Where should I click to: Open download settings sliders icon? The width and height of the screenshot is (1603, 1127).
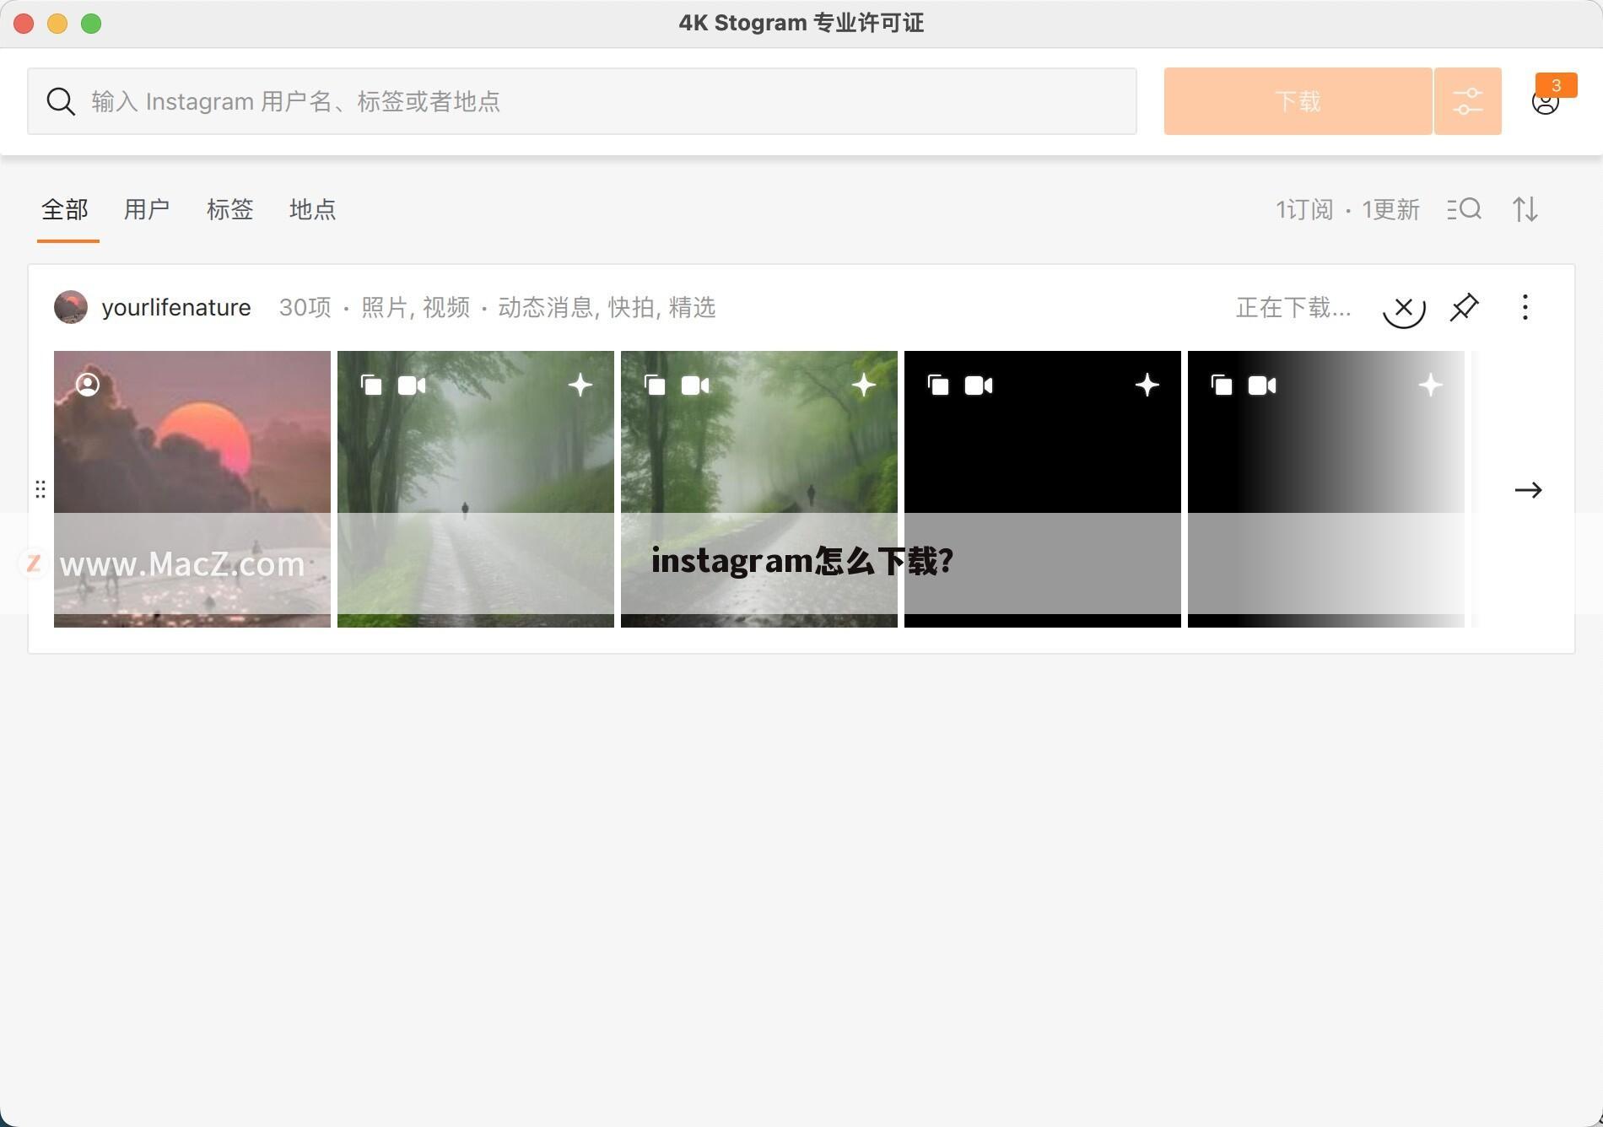[1468, 101]
